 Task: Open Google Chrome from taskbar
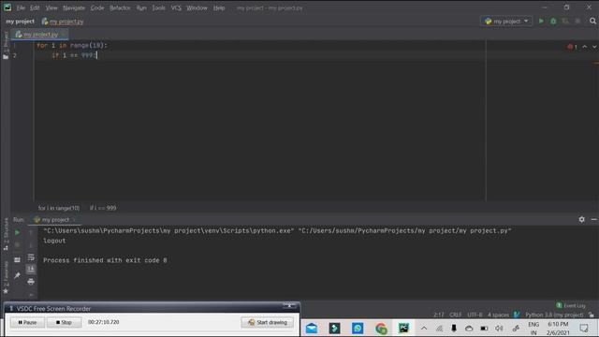[381, 329]
